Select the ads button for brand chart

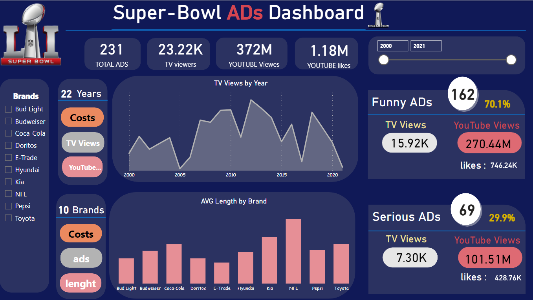[x=81, y=258]
